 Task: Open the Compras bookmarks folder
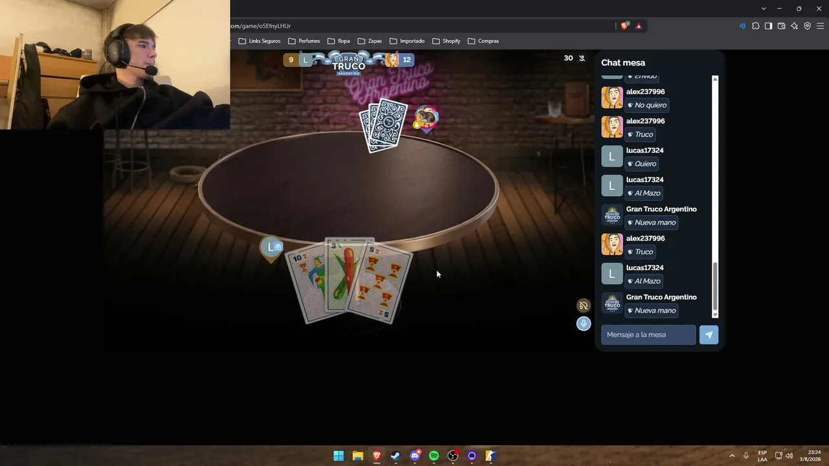pyautogui.click(x=483, y=41)
